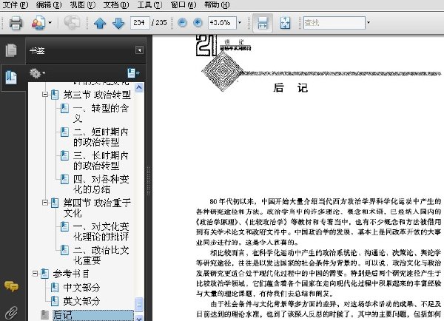Viewport: 444px width, 321px height.
Task: Select bookmark 二、短时期内的政治转型
Action: 101,137
